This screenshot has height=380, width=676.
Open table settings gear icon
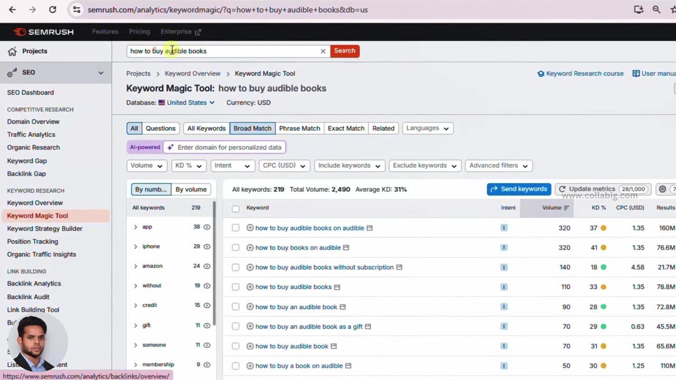click(x=662, y=189)
